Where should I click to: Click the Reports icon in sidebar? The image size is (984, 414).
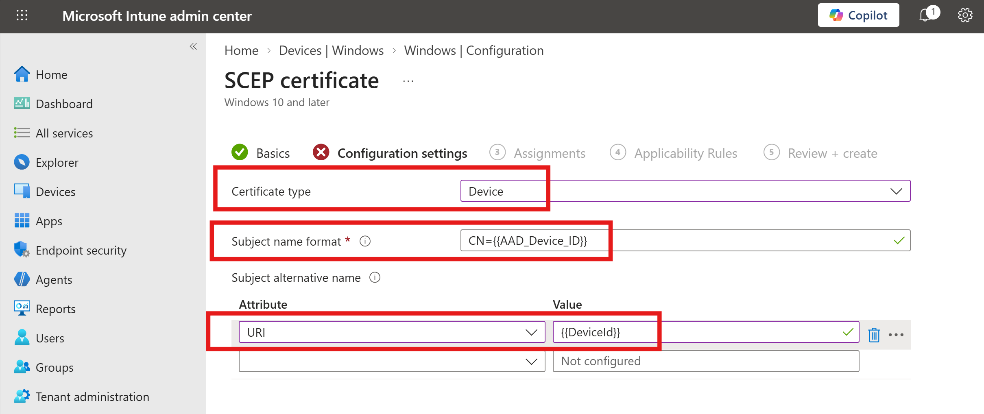click(x=22, y=308)
